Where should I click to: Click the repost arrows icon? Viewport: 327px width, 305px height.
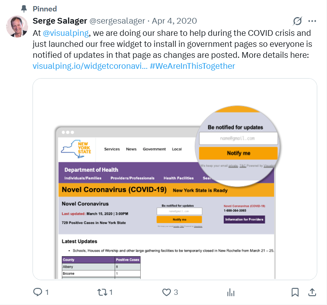point(102,292)
